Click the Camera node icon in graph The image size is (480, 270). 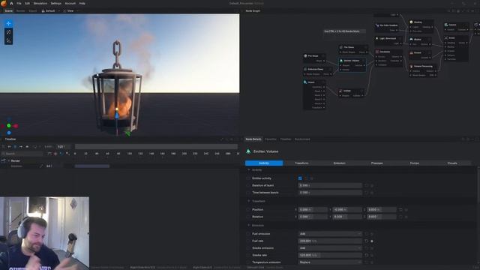446,25
